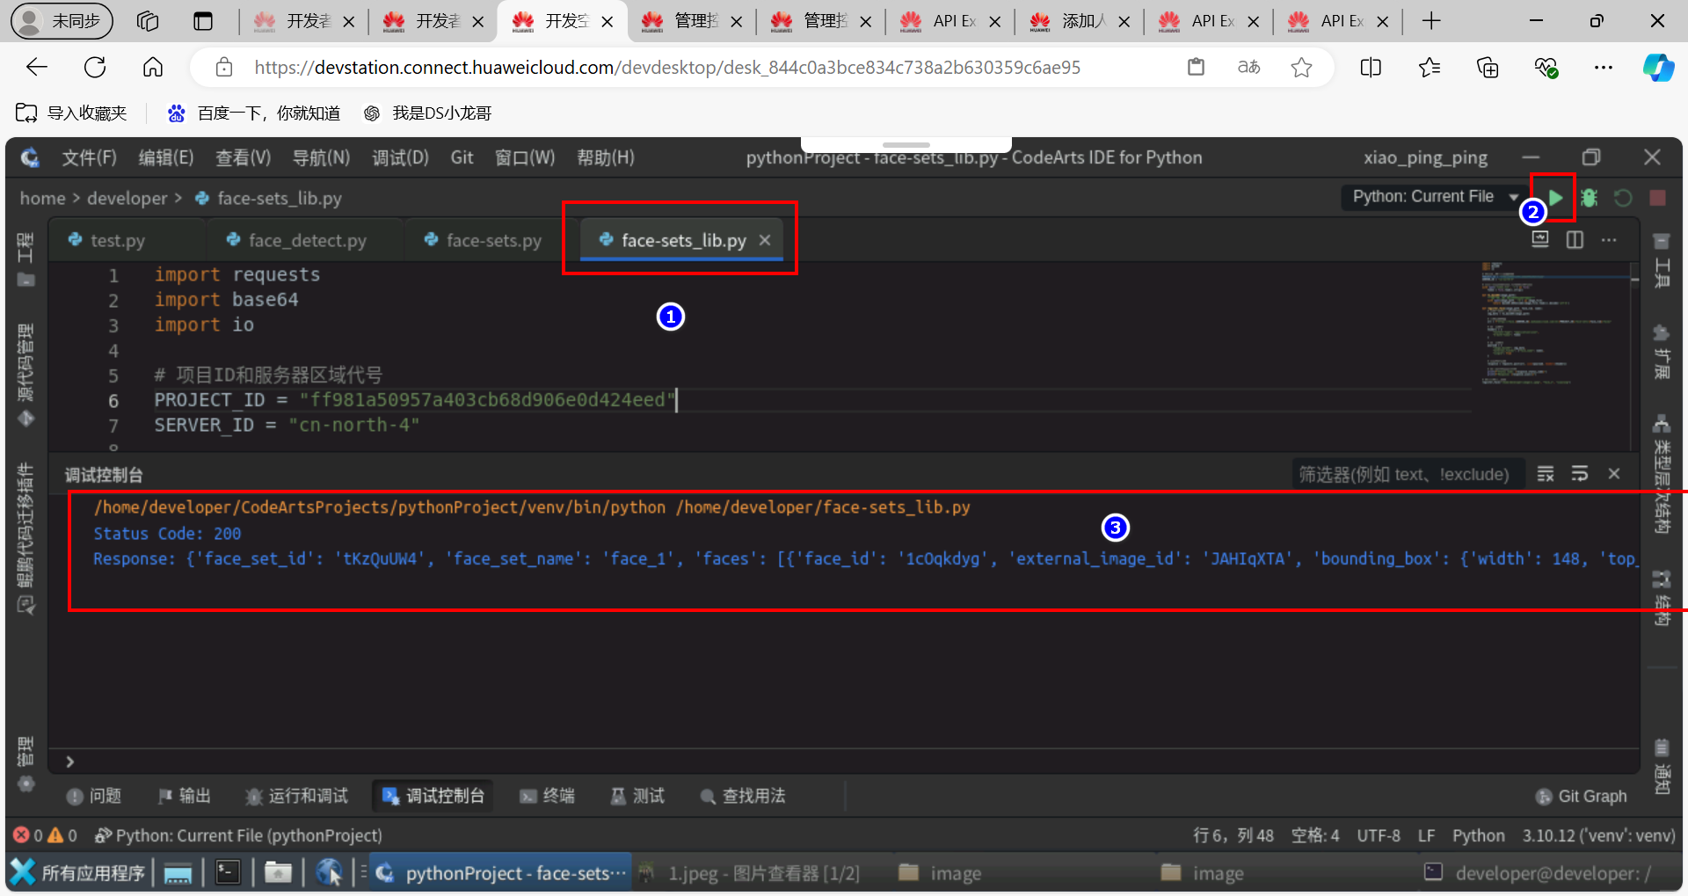Switch to the 终端 terminal panel
This screenshot has height=896, width=1688.
click(x=547, y=796)
